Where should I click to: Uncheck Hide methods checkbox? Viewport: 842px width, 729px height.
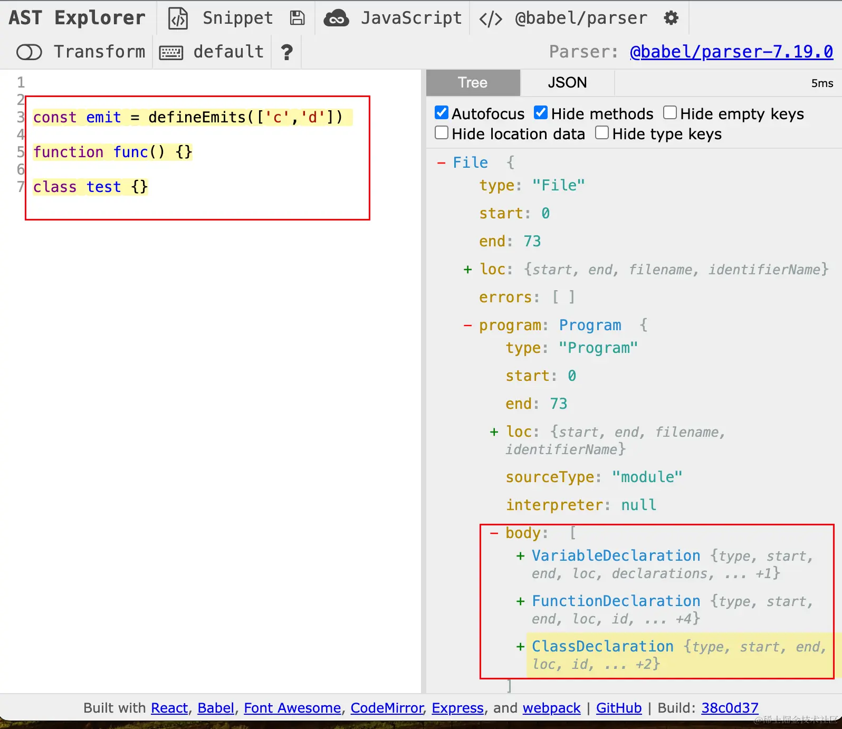[541, 112]
